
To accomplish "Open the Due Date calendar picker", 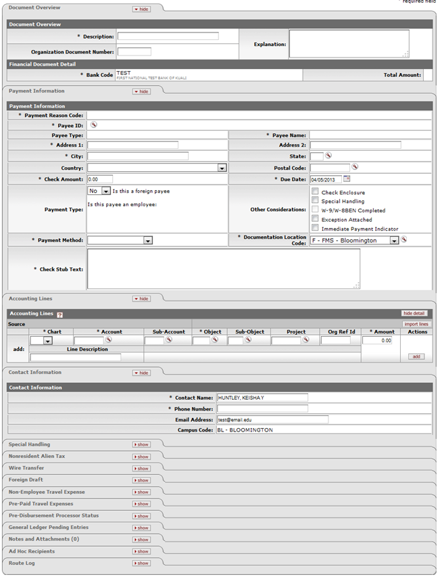I will coord(347,179).
